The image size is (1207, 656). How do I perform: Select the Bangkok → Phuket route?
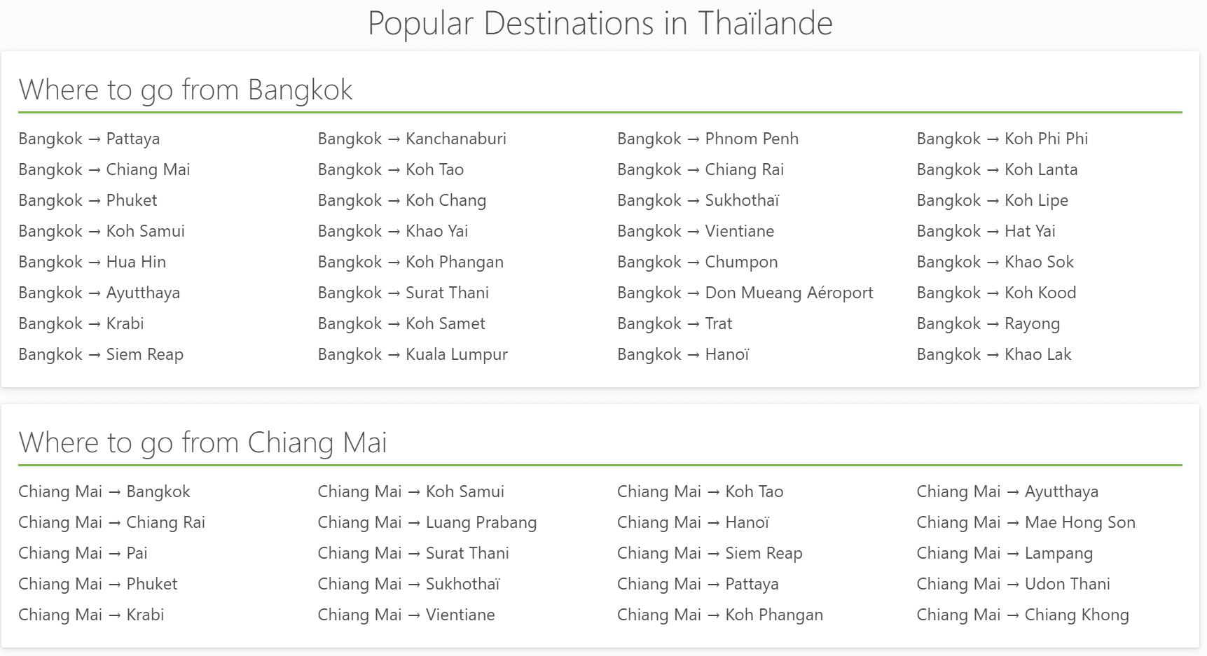point(88,200)
